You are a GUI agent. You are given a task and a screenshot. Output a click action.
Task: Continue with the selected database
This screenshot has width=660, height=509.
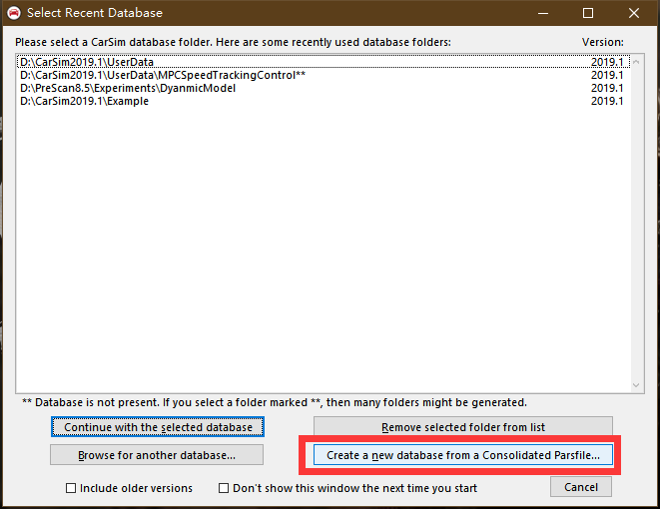[158, 427]
